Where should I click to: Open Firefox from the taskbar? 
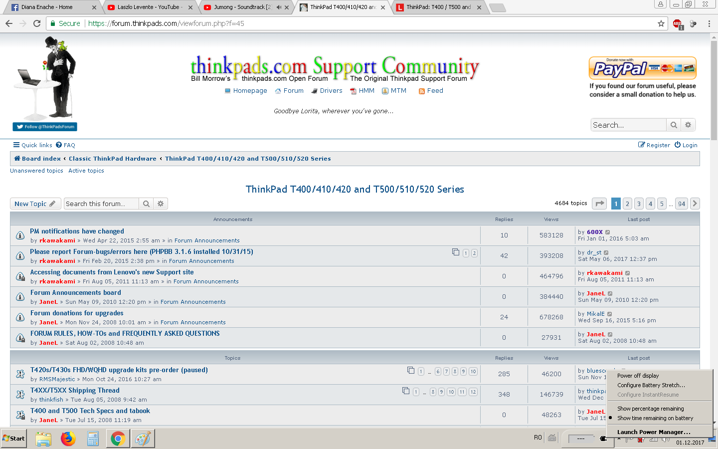pyautogui.click(x=68, y=439)
